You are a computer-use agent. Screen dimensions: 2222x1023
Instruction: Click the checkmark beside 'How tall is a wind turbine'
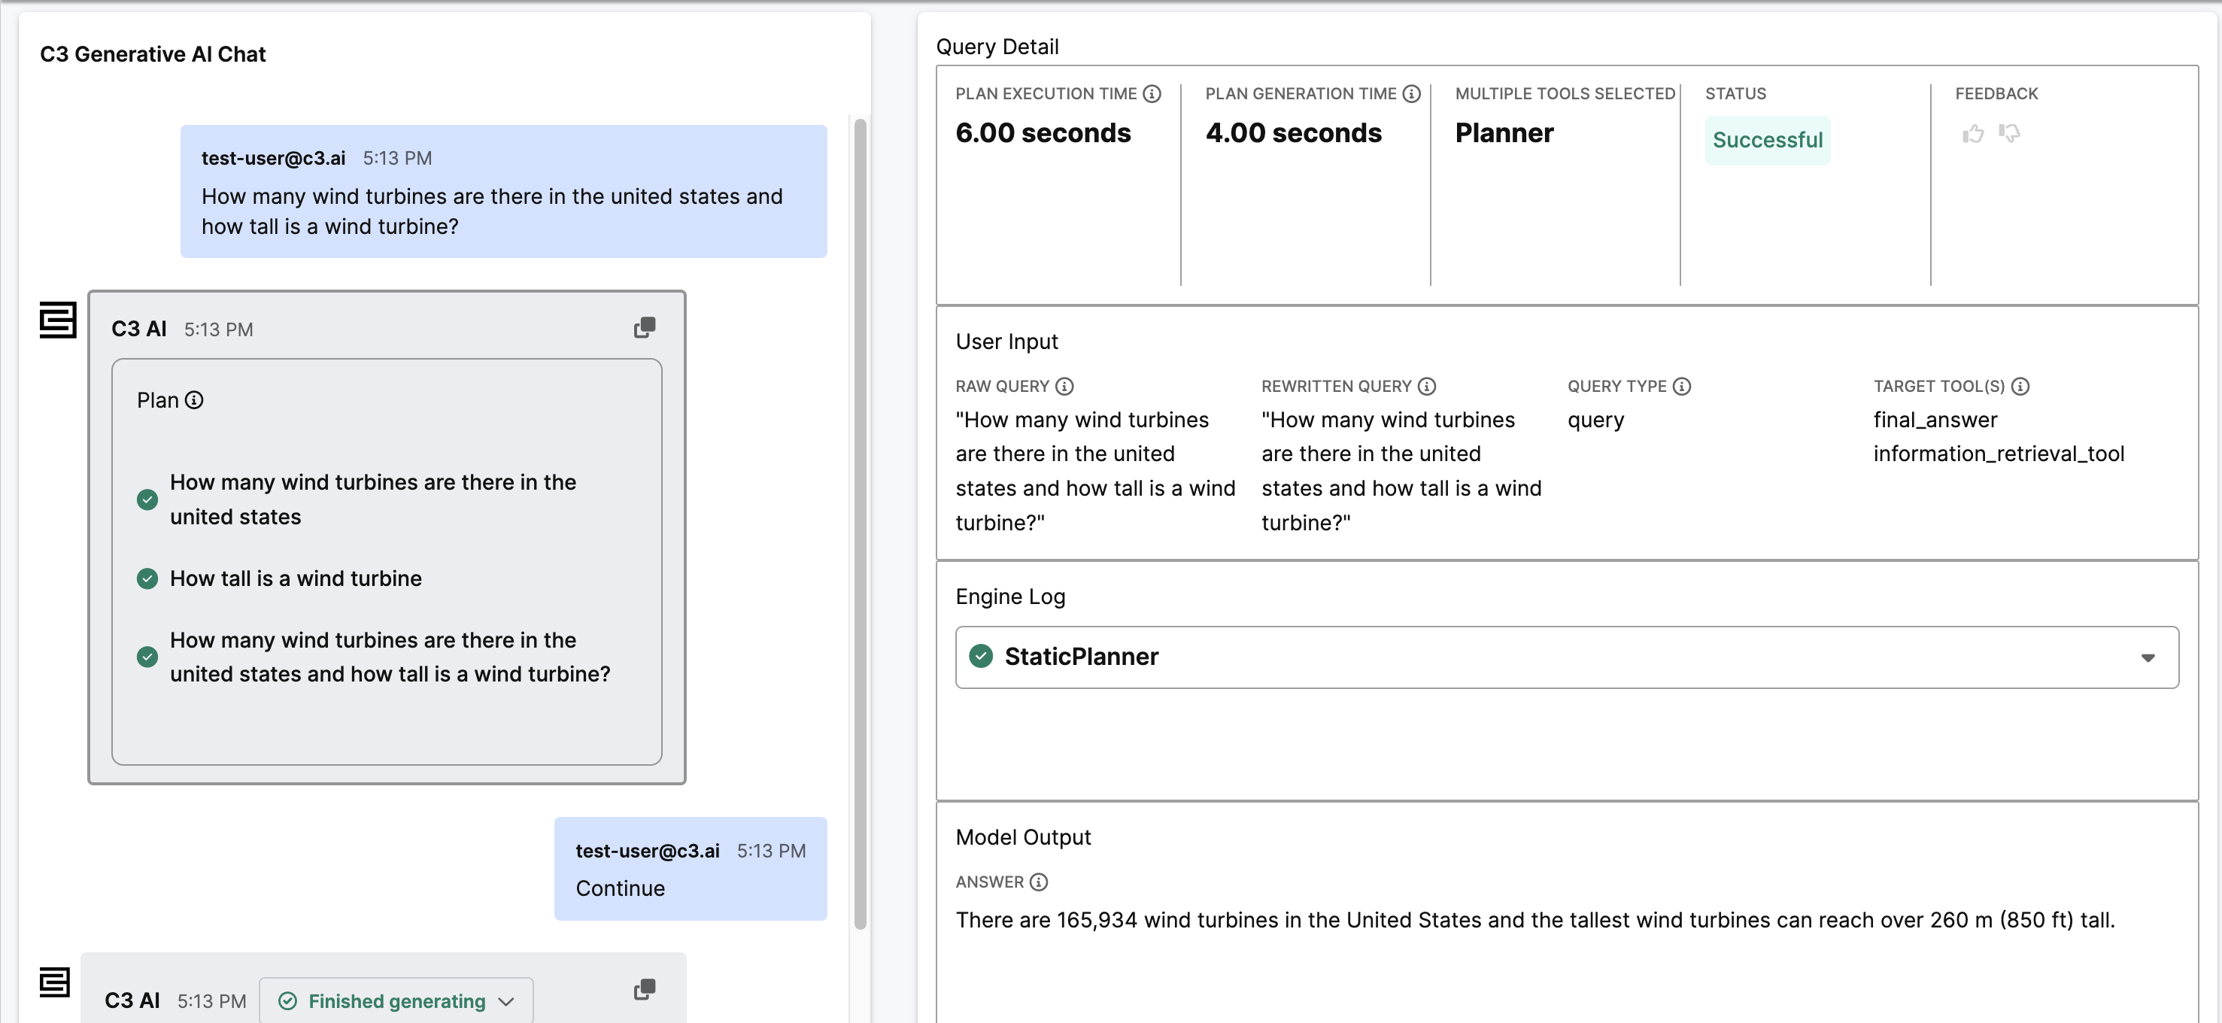pos(147,578)
